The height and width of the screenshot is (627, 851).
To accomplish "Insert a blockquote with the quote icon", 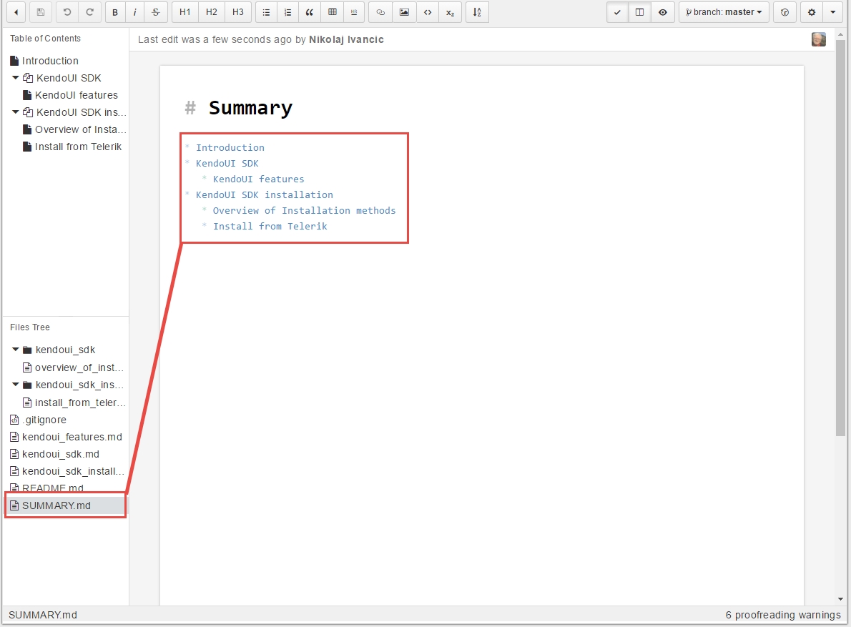I will coord(310,12).
